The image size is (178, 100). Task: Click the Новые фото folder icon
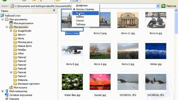pos(15,46)
